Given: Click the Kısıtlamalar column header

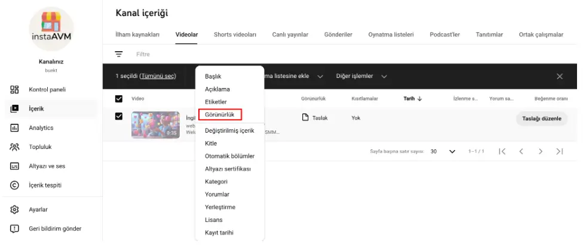Looking at the screenshot, I should (x=365, y=99).
